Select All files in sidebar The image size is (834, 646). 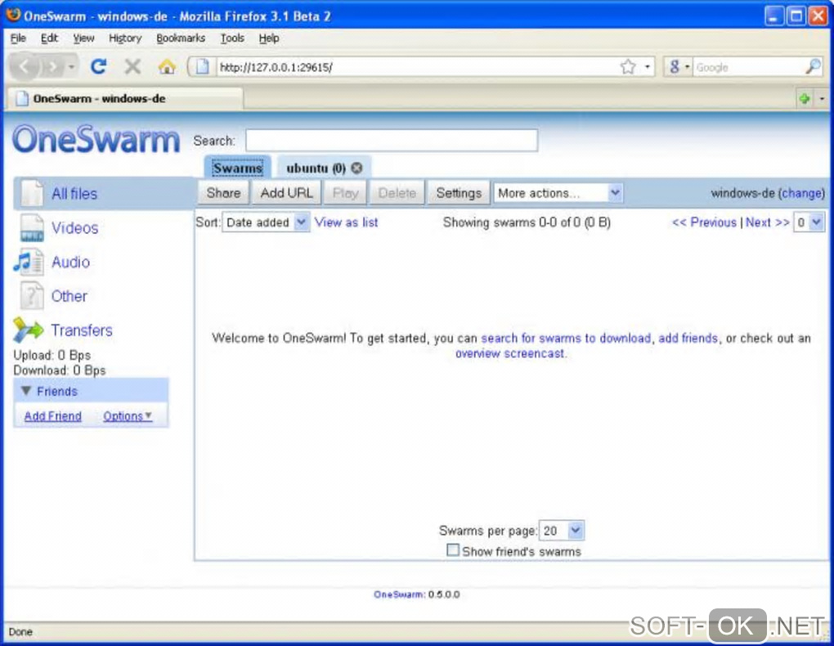pos(74,194)
